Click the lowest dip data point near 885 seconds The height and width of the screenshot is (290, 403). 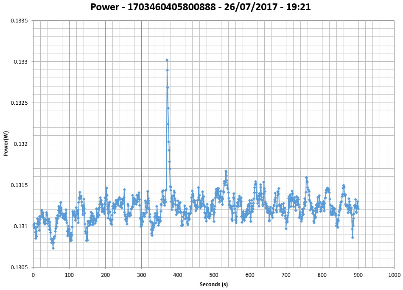coord(353,237)
